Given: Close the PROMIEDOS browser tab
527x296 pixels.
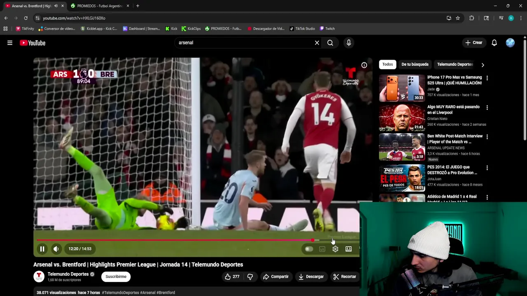Looking at the screenshot, I should 128,6.
